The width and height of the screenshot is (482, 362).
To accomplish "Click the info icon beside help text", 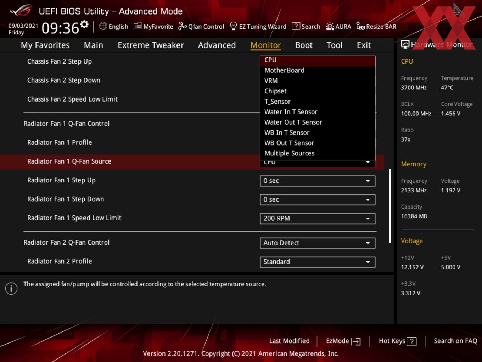I will point(11,289).
